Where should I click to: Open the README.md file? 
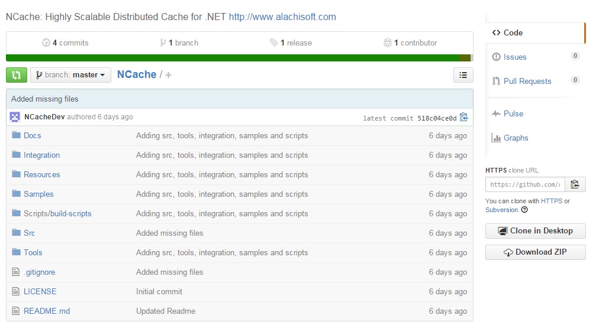tap(47, 311)
